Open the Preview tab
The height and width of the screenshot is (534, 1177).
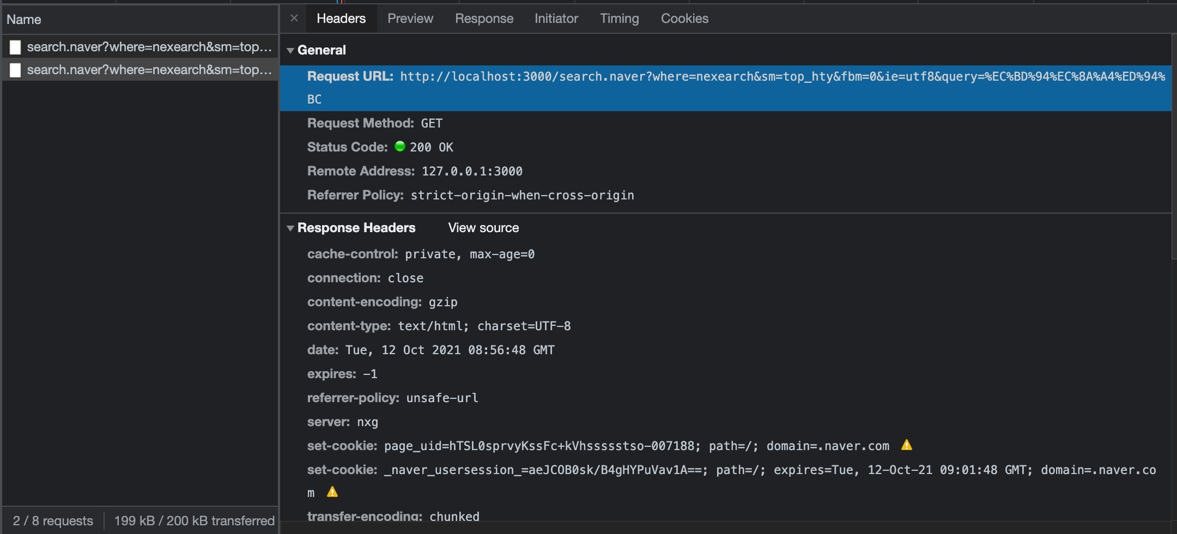pos(410,19)
